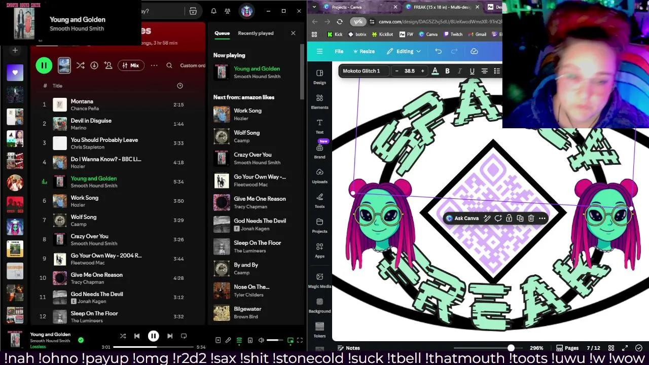Switch to the Recently played tab
This screenshot has height=365, width=649.
[x=256, y=33]
